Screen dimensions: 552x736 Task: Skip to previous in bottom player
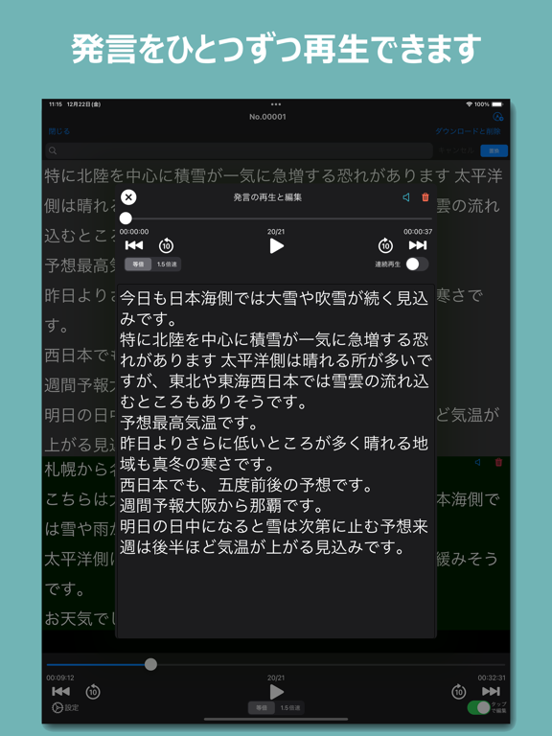pyautogui.click(x=61, y=691)
